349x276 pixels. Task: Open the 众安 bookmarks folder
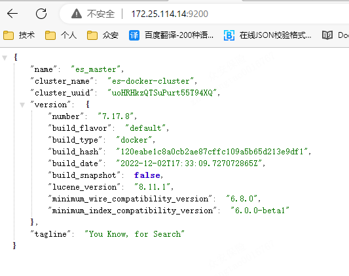tap(103, 35)
